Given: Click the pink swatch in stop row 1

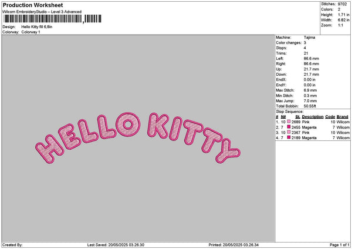Looking at the screenshot, I should [289, 122].
